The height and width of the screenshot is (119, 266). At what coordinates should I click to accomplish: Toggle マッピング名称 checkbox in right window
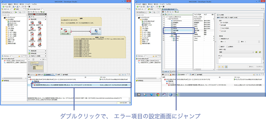click(x=221, y=28)
